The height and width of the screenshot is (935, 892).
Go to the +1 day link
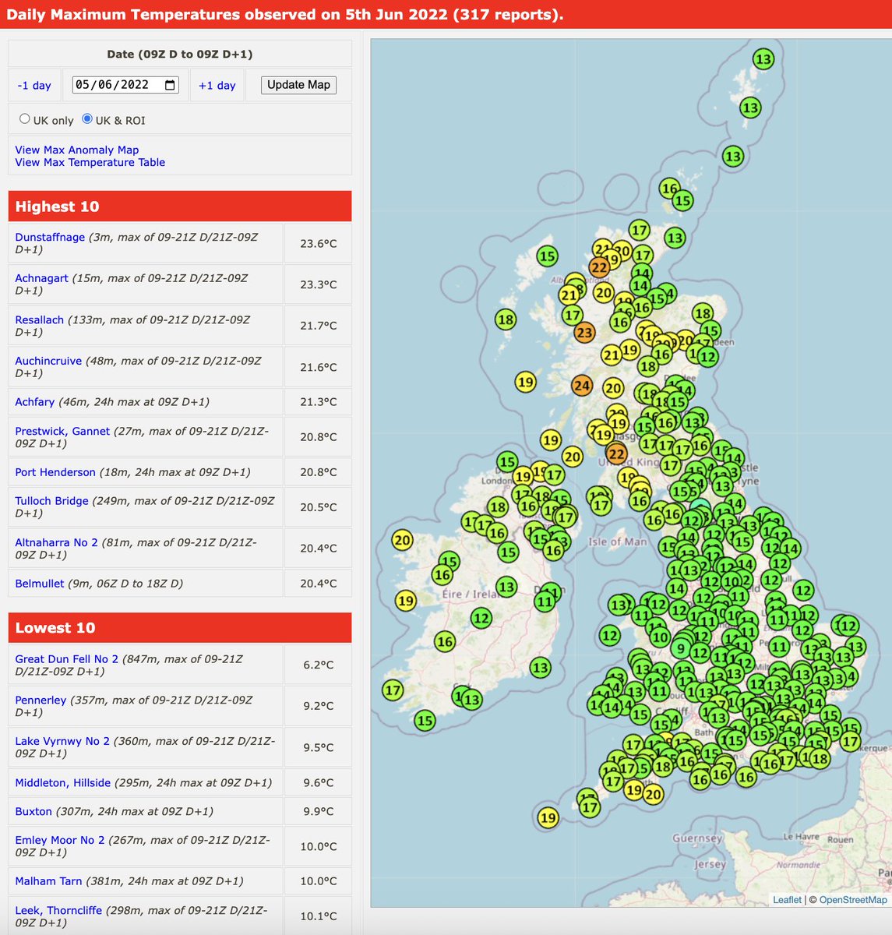217,86
